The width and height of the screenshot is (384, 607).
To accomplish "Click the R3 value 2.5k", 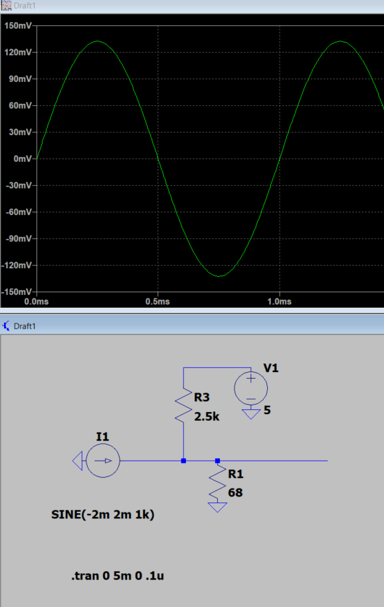I will point(207,417).
